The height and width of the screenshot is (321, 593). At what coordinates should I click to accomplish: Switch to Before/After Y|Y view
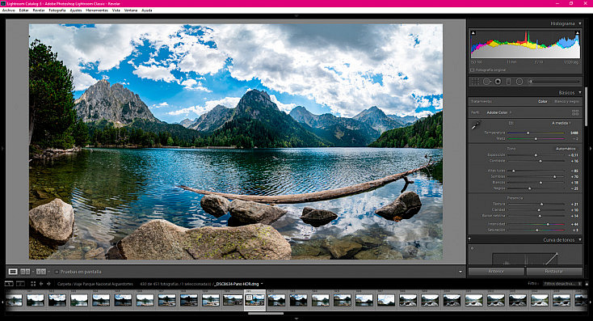point(41,272)
